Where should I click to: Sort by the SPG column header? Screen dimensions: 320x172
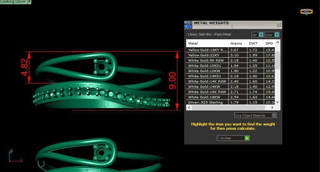(x=269, y=43)
